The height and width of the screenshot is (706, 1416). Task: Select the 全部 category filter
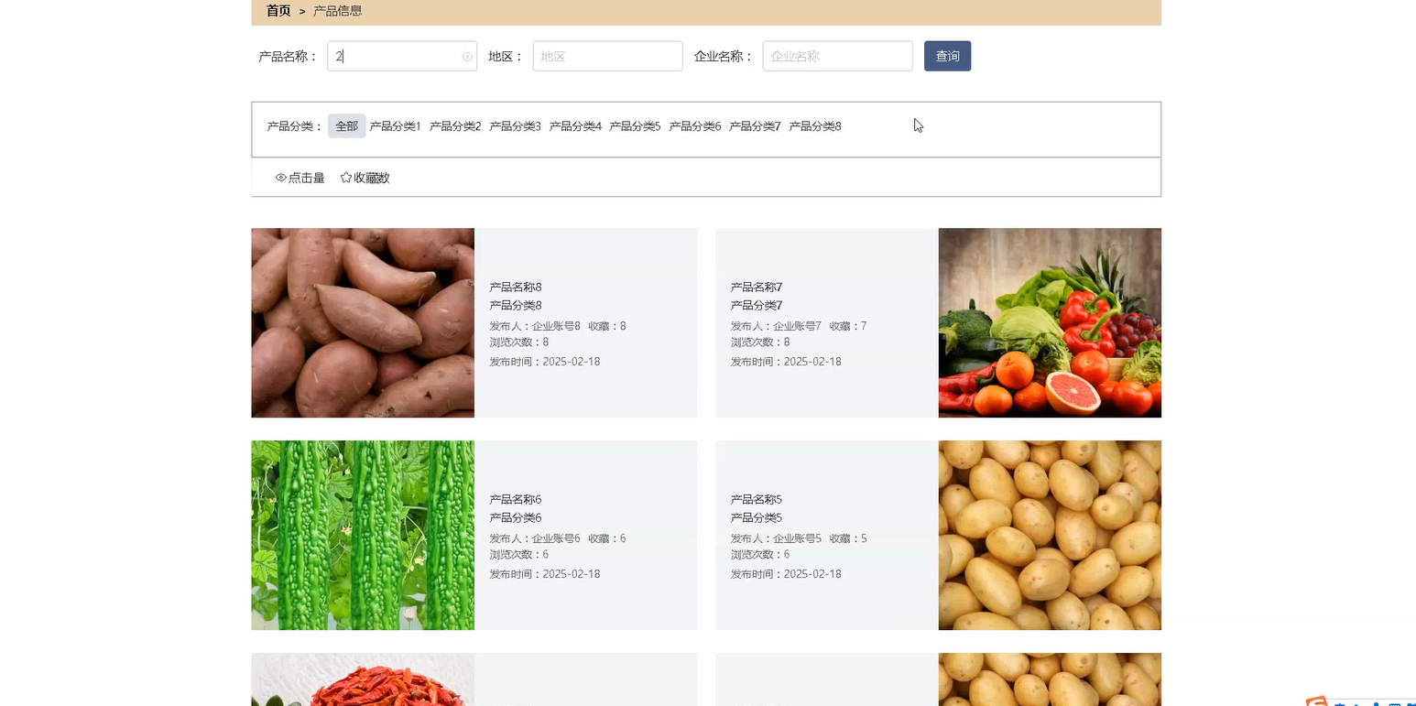(346, 125)
